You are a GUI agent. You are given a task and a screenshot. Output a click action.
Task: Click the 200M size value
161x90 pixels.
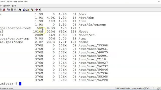39,35
